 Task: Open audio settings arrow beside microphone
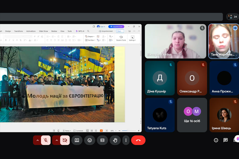point(37,140)
